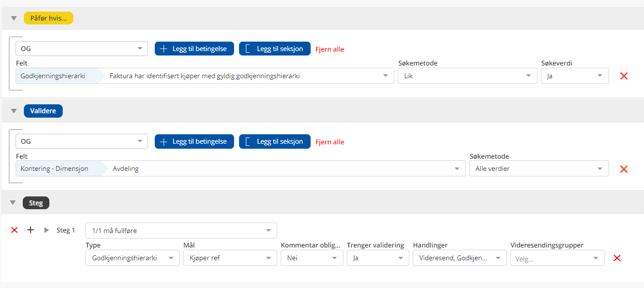Remove the step detail row at right
This screenshot has width=644, height=288.
[x=617, y=258]
